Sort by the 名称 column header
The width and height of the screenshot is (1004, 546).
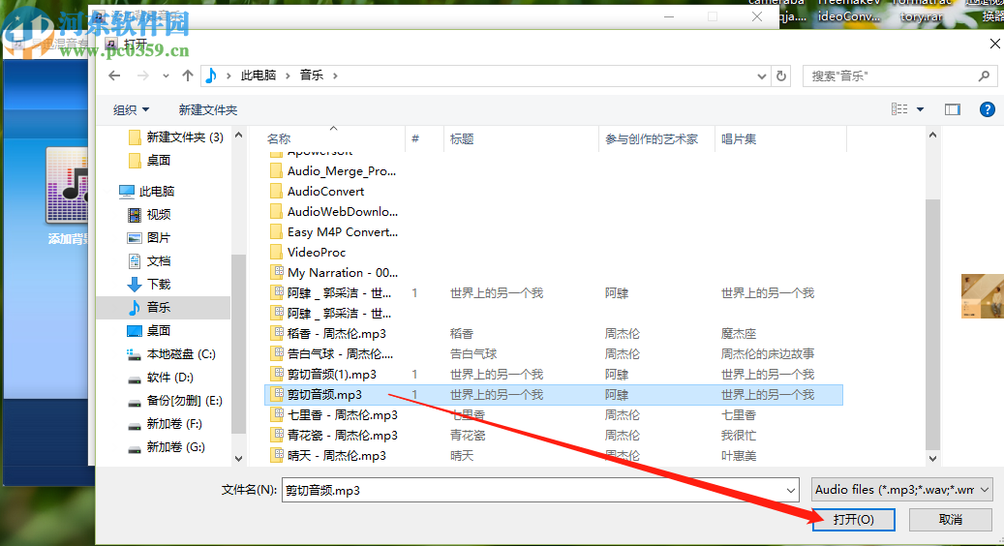point(334,138)
